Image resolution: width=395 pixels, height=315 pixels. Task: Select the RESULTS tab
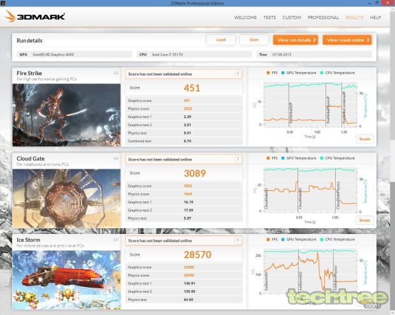(354, 17)
